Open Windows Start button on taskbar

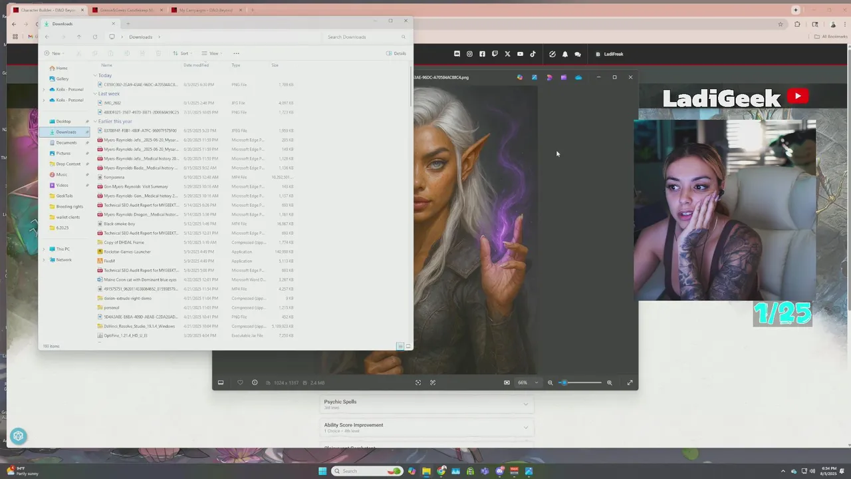pos(322,471)
